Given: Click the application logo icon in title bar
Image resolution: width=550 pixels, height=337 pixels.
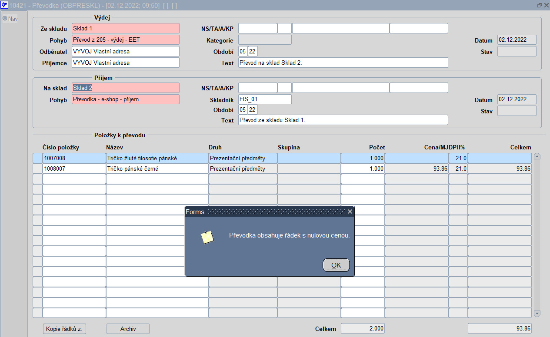Looking at the screenshot, I should pyautogui.click(x=4, y=6).
